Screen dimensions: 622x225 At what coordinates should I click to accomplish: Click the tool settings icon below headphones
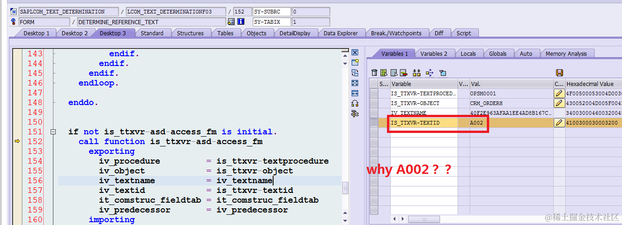[x=355, y=113]
